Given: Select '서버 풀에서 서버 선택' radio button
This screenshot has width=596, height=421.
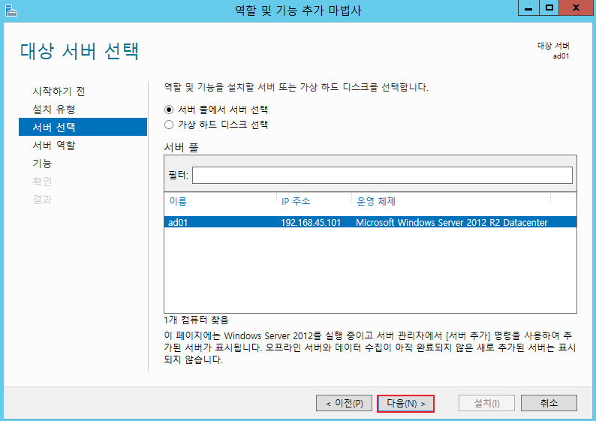Looking at the screenshot, I should 169,110.
